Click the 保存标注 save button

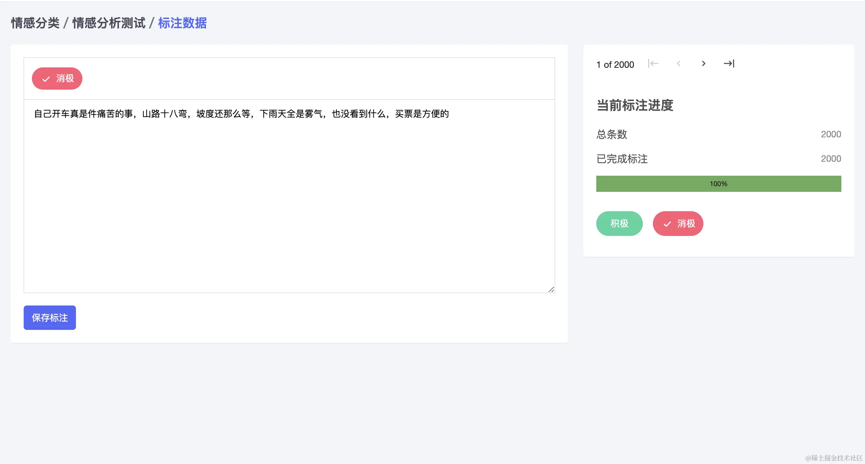coord(49,317)
